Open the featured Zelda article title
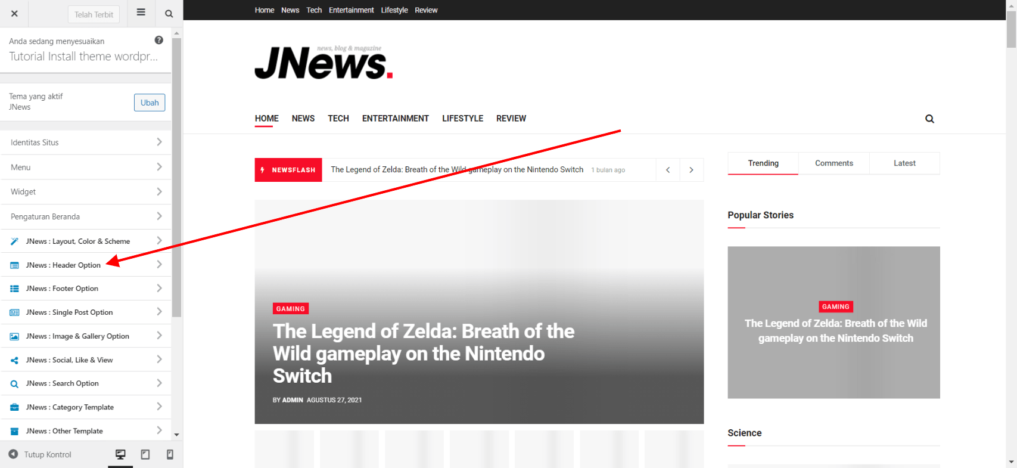Viewport: 1017px width, 468px height. click(x=424, y=354)
